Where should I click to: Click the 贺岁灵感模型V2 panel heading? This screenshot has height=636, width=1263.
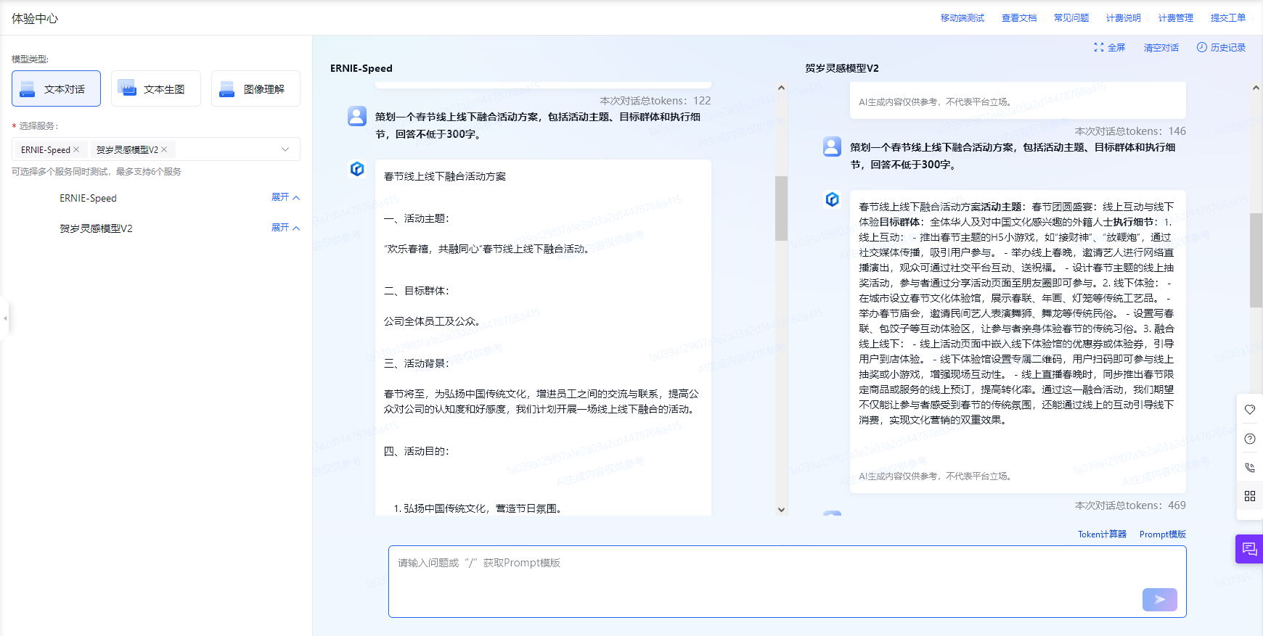click(x=842, y=68)
